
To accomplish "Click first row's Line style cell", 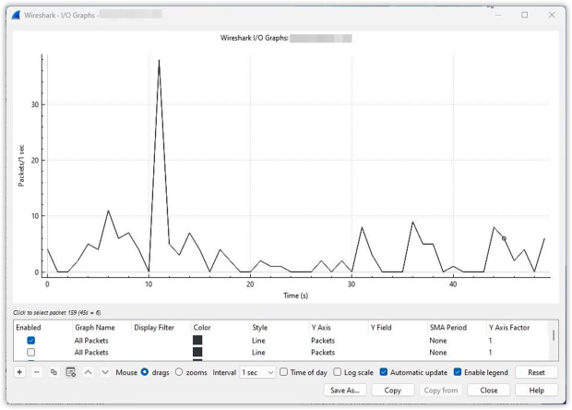I will [258, 340].
